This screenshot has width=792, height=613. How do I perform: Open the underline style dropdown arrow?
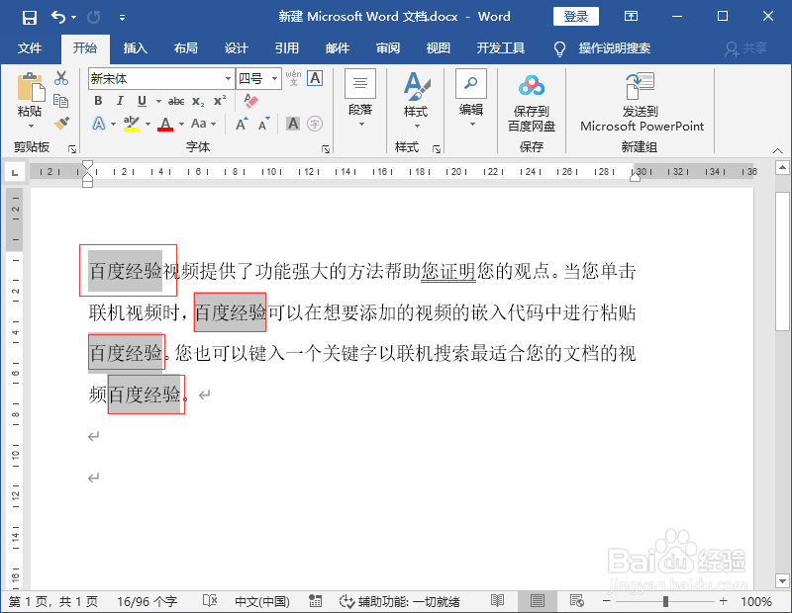pyautogui.click(x=158, y=101)
